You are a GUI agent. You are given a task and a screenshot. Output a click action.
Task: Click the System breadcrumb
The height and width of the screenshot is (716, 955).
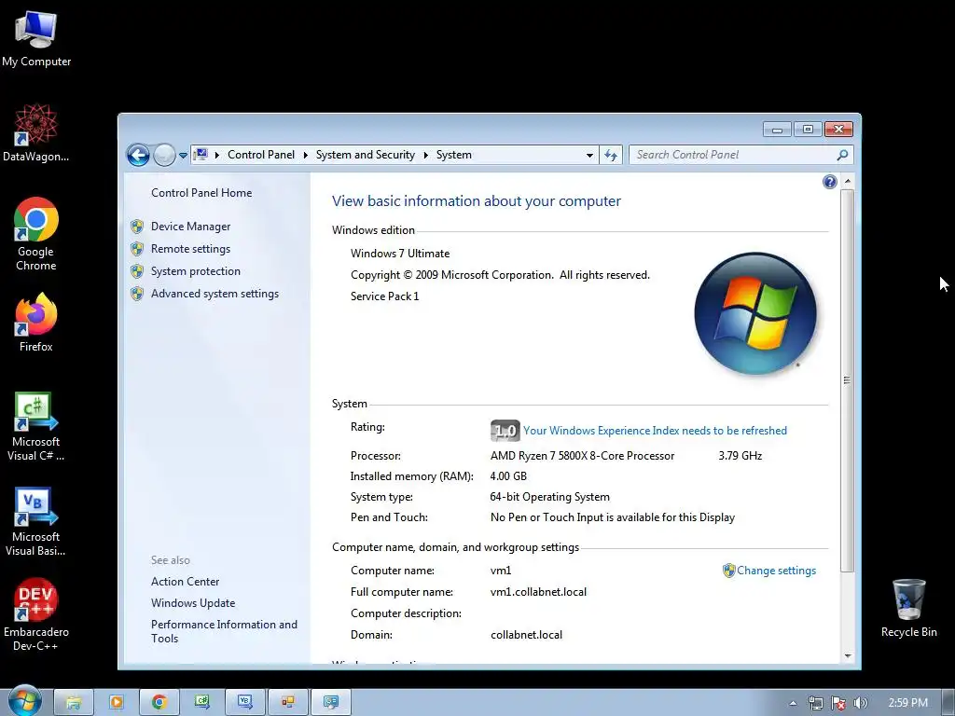point(454,155)
